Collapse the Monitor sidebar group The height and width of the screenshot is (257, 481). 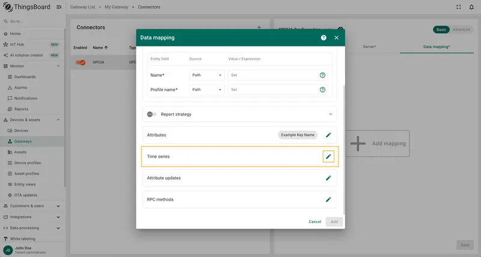[x=58, y=66]
